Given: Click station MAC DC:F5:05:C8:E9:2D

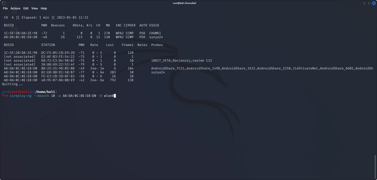Looking at the screenshot, I should click(58, 53).
